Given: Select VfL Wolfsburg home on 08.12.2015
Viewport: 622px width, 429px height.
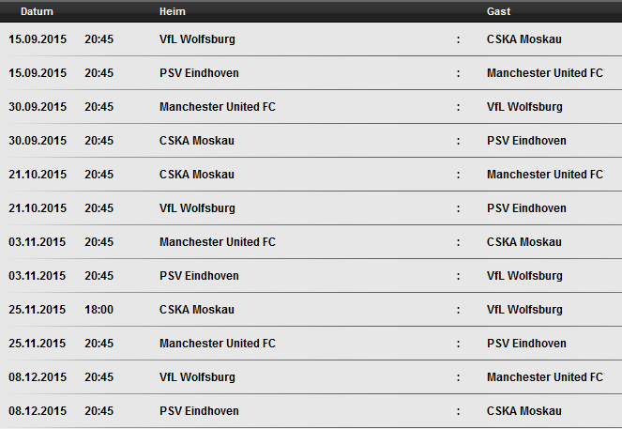Looking at the screenshot, I should pyautogui.click(x=197, y=376).
